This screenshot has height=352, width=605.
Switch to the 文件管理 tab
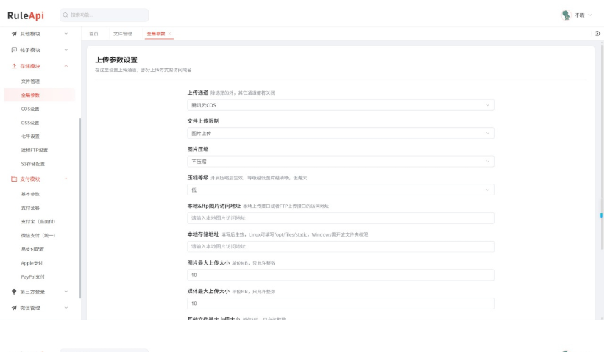(123, 34)
